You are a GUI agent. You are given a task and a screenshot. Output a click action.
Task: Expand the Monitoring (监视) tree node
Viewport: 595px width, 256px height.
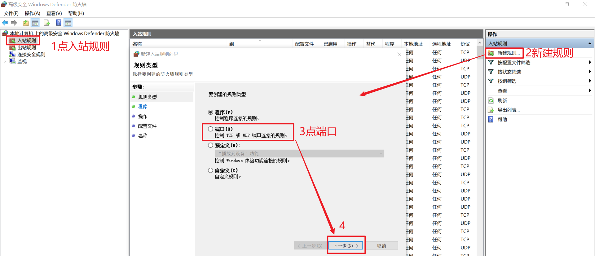[x=5, y=61]
